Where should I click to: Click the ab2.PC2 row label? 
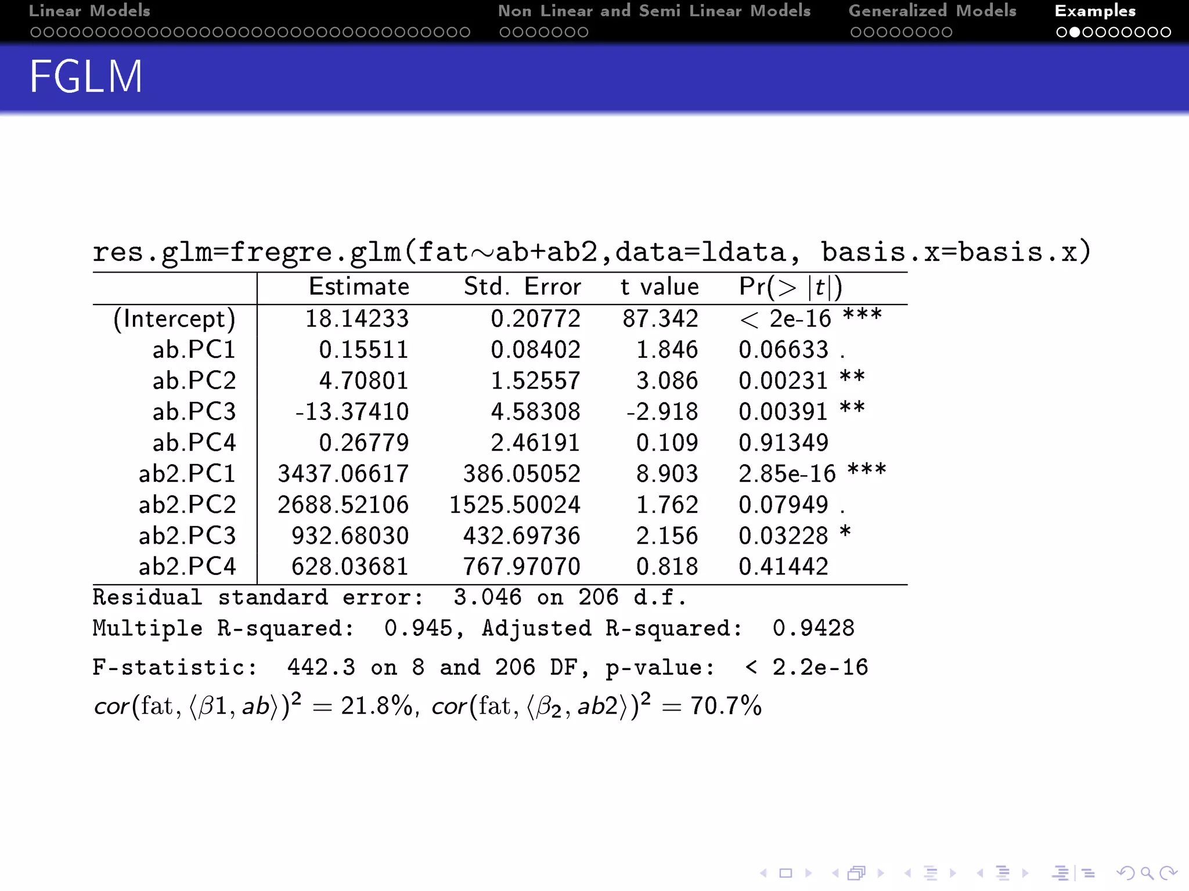[187, 505]
